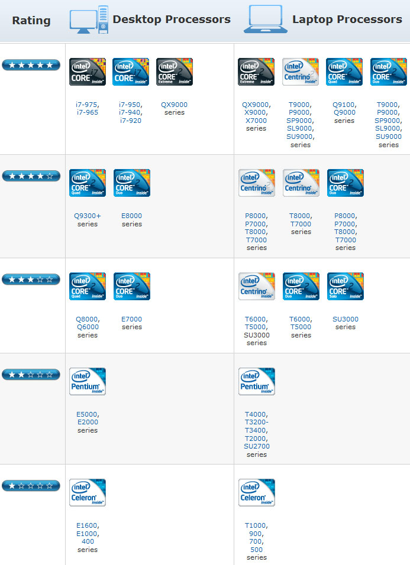Open the i7-975, i7-965 link
Viewport: 410px width, 565px height.
tap(88, 109)
